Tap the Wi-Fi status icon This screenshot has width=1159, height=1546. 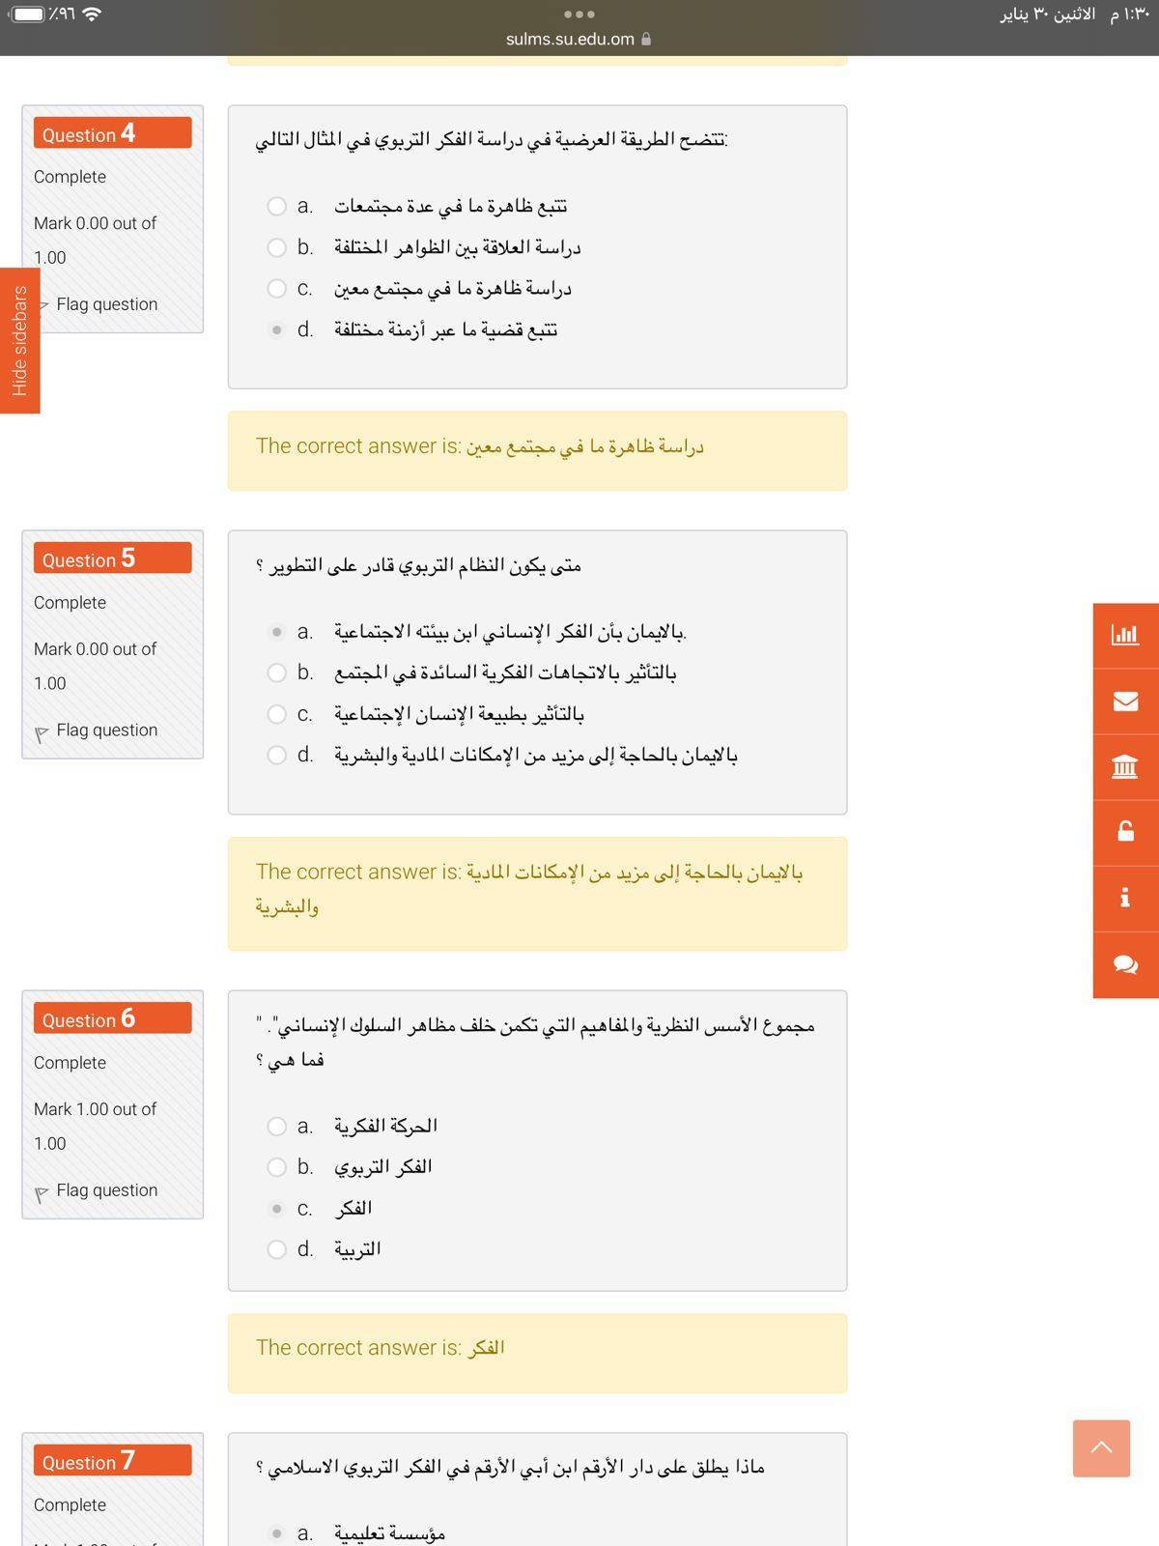pos(92,14)
